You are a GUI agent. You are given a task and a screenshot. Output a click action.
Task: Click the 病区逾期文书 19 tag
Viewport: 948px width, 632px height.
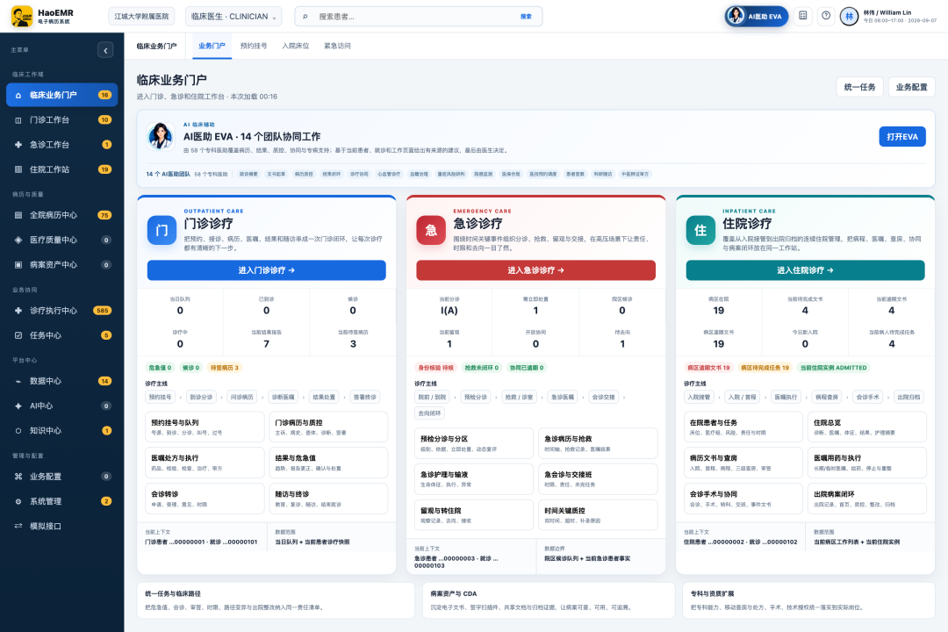pyautogui.click(x=708, y=368)
